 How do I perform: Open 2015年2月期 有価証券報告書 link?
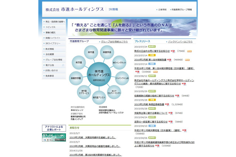(149, 104)
